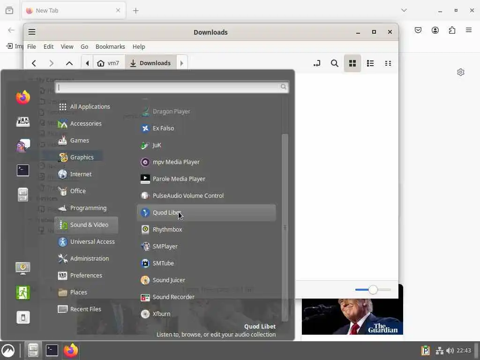Select Internet category
480x360 pixels.
86,174
